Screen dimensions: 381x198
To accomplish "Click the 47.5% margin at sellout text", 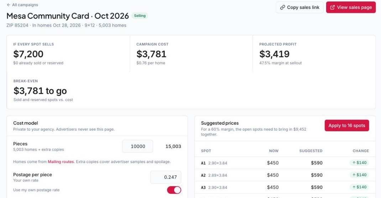I will coord(280,63).
